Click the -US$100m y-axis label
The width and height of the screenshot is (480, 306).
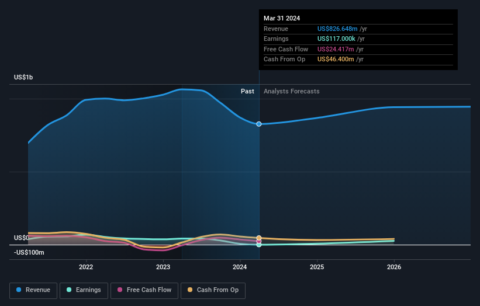(x=29, y=252)
